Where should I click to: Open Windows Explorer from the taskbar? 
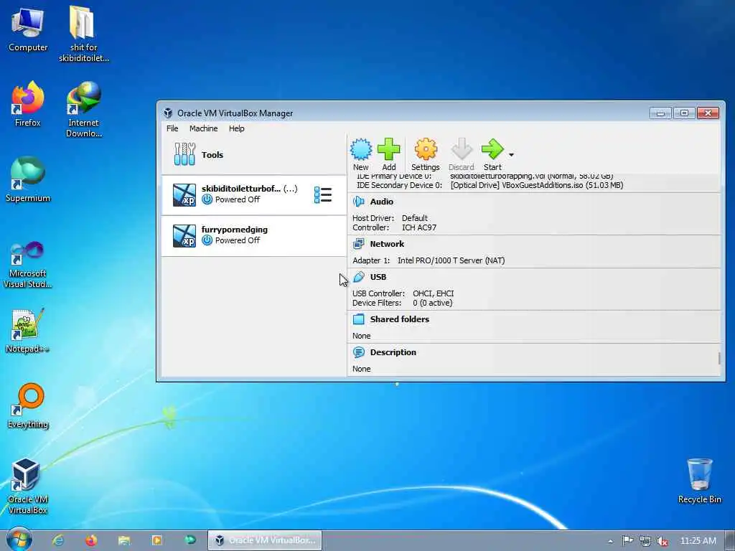[x=123, y=540]
